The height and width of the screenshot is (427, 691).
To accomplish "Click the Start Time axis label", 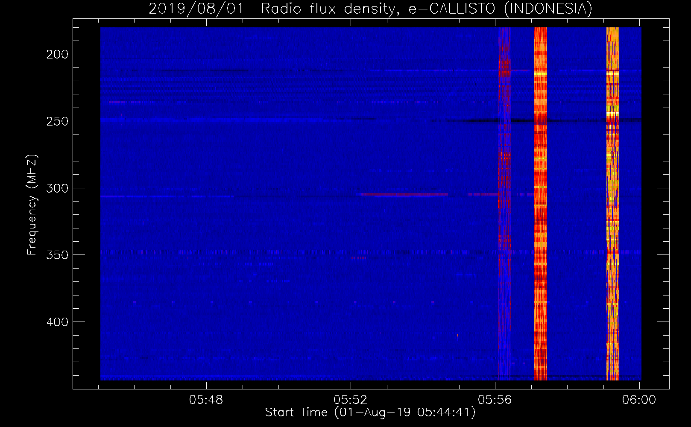I will (370, 412).
